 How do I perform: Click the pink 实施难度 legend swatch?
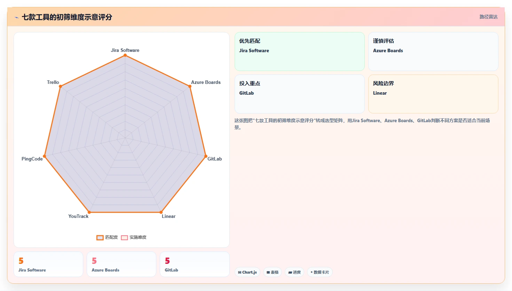(124, 238)
